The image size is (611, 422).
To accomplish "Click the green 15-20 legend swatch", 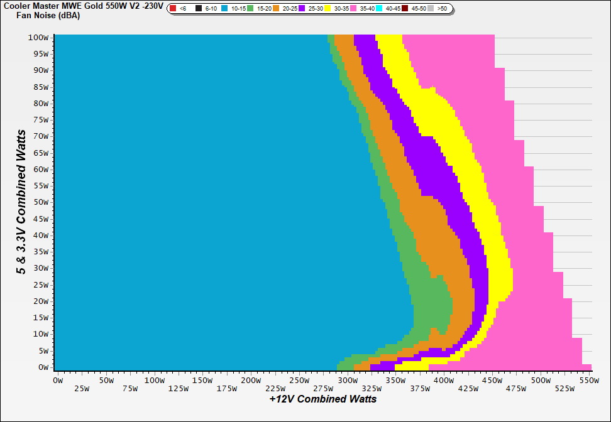I will tap(250, 9).
